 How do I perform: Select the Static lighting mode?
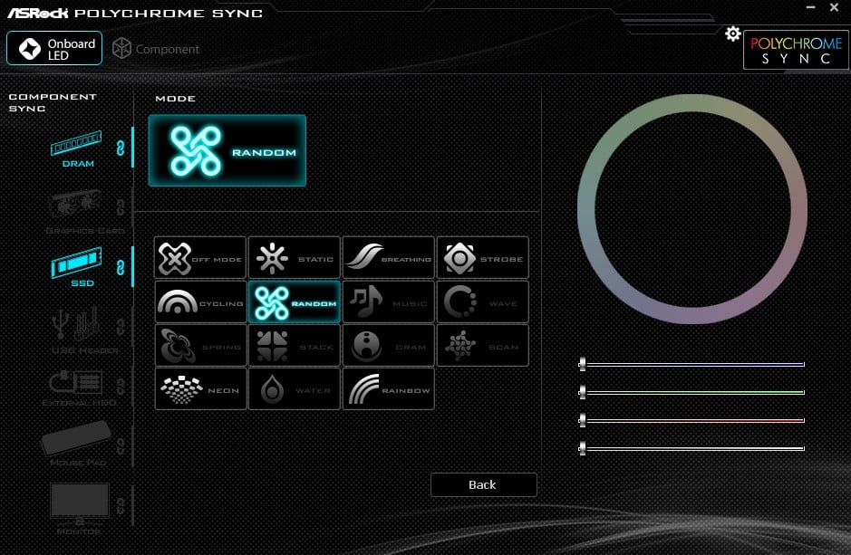tap(295, 257)
